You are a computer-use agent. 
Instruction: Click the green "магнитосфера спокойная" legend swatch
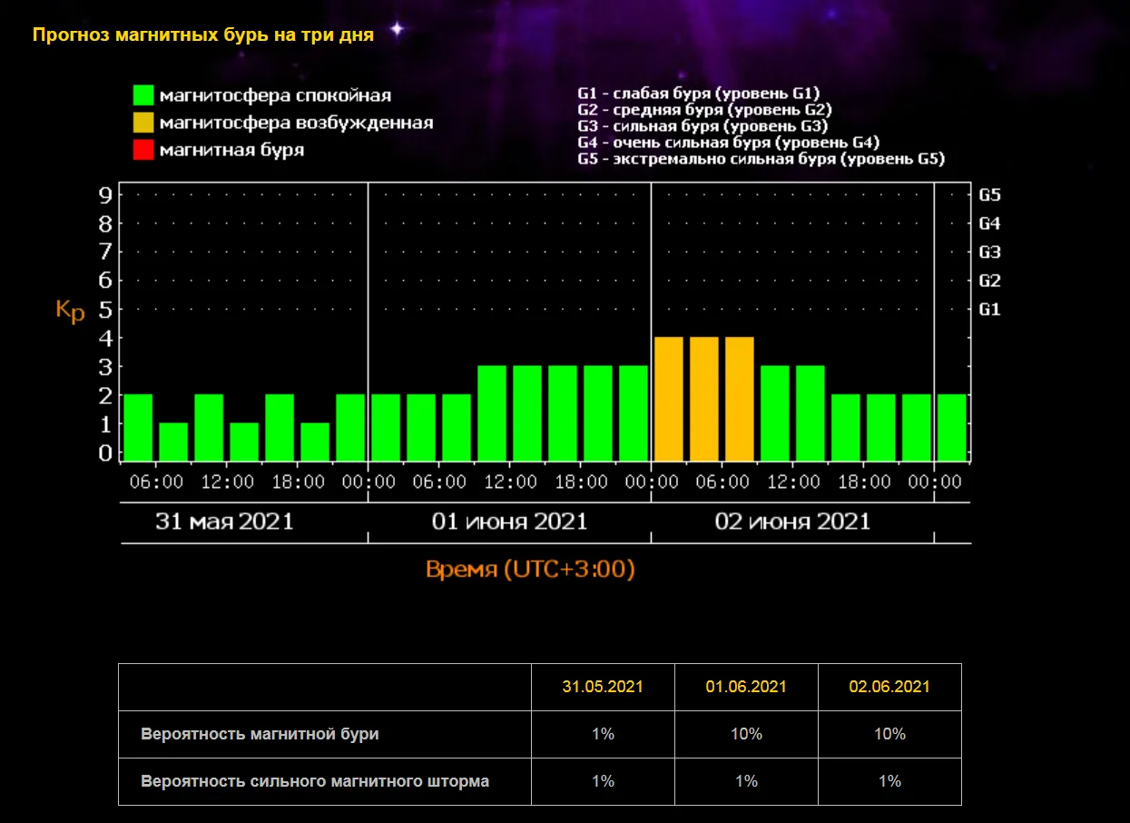(143, 95)
